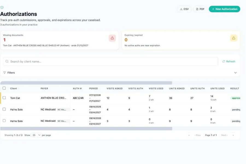
Task: Jump to the last page with double-right arrow
Action: point(233,135)
